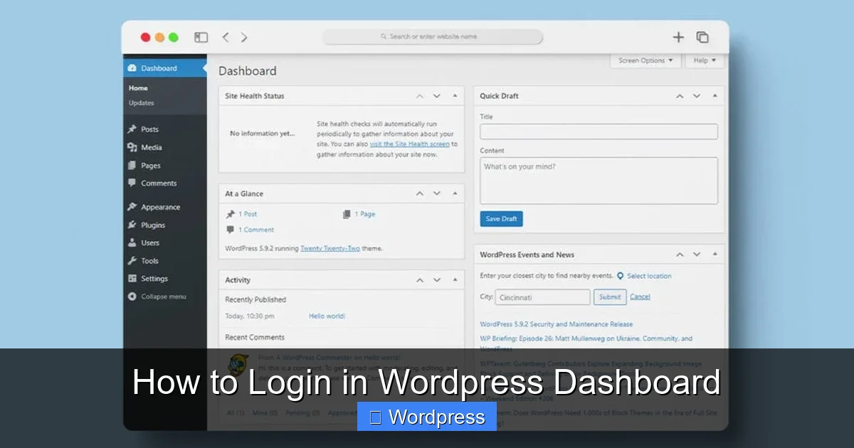Click the Save Draft button

click(x=502, y=219)
